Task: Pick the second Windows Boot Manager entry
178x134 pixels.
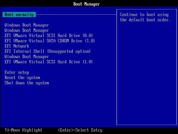Action: [27, 30]
